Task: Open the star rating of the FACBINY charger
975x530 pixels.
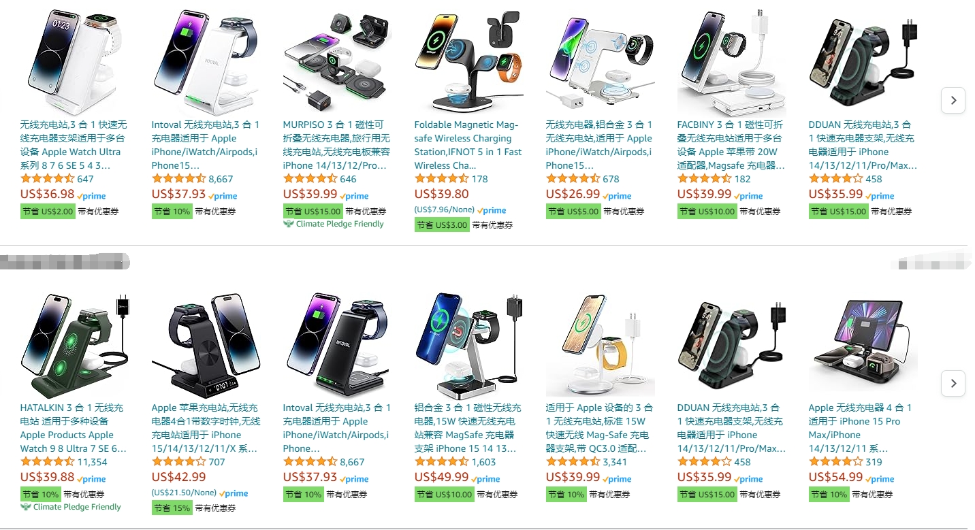Action: click(704, 179)
